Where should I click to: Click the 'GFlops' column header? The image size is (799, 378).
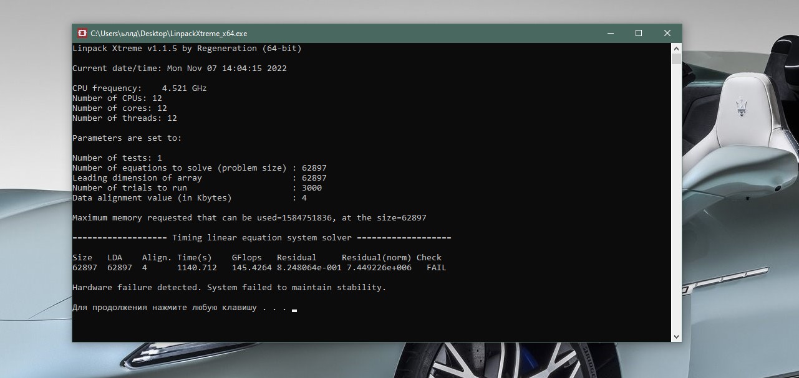pyautogui.click(x=247, y=258)
